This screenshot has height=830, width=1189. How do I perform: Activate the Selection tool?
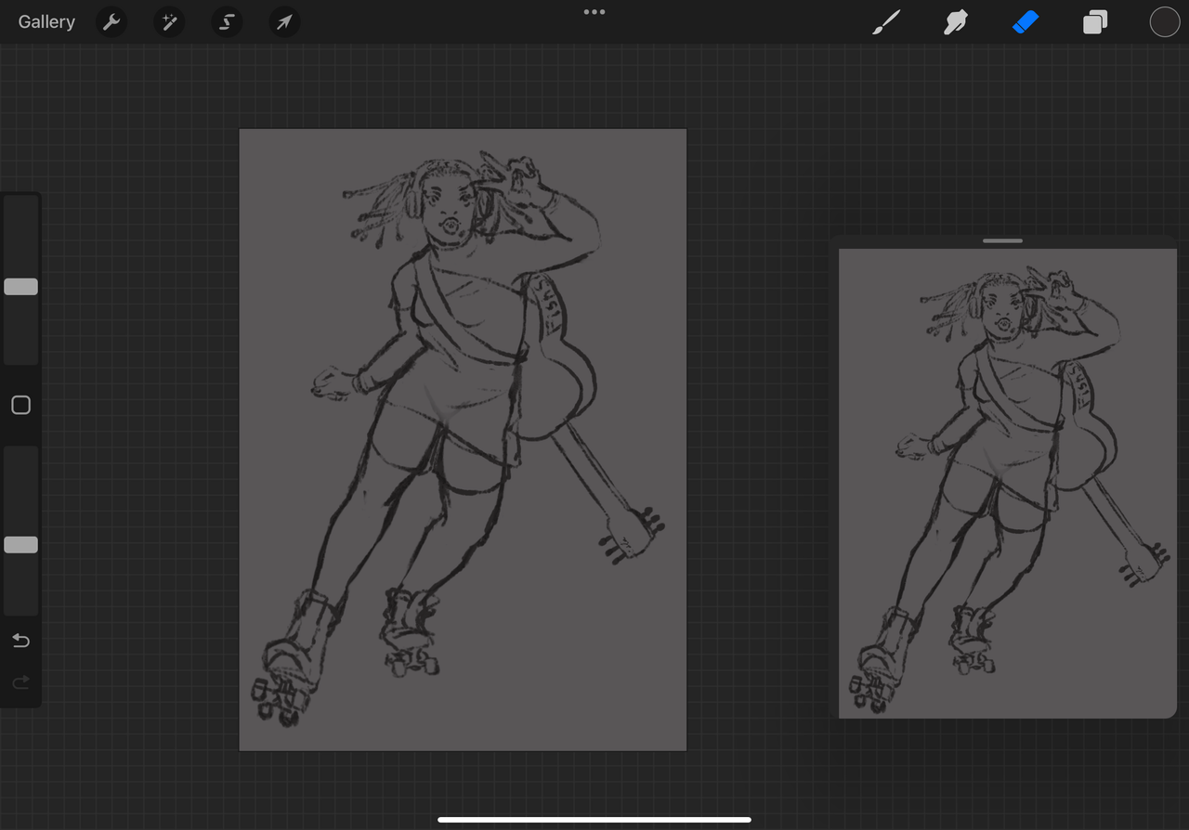(227, 22)
